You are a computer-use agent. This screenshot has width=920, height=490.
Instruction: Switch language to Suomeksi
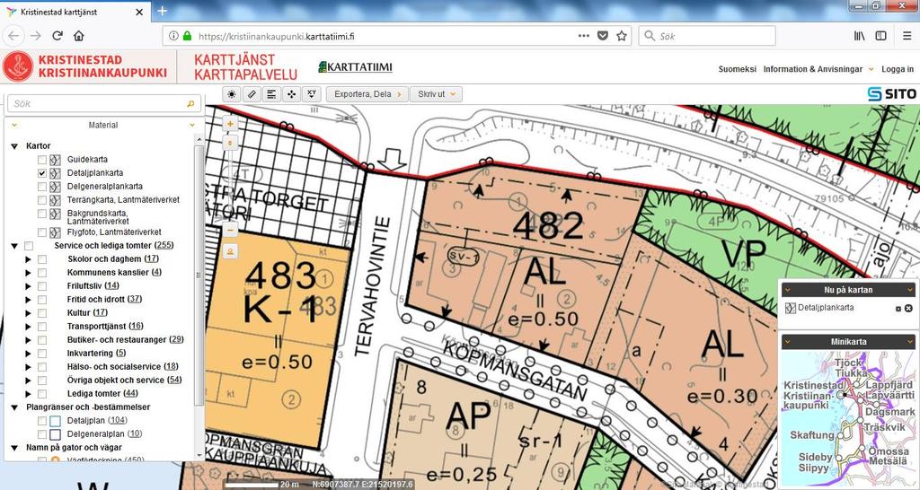point(737,69)
